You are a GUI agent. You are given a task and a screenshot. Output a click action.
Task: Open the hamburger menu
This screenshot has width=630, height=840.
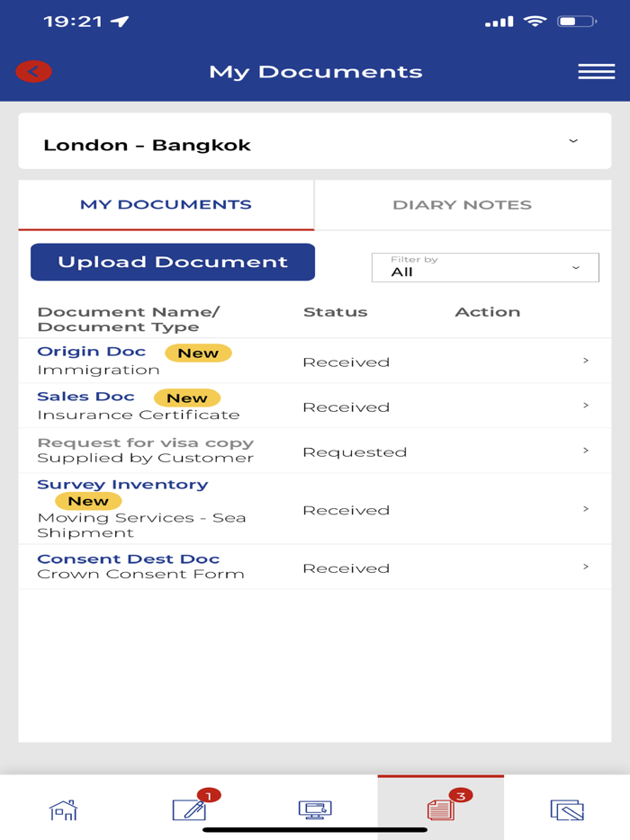click(x=596, y=72)
